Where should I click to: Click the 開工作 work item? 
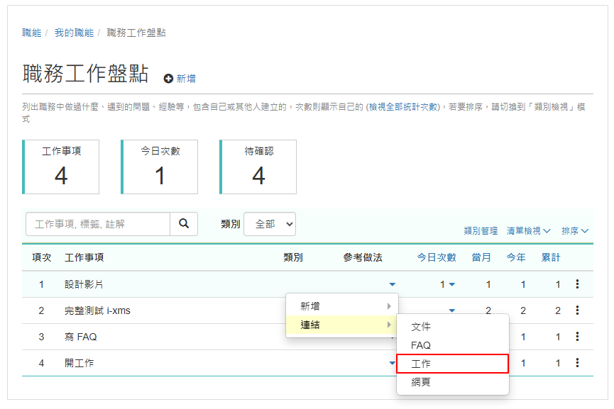pos(79,363)
